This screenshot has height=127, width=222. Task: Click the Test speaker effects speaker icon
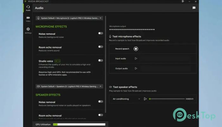(110, 87)
